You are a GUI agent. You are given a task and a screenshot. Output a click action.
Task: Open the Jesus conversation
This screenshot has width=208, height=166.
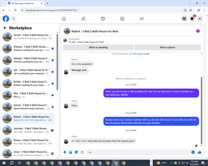click(x=28, y=154)
